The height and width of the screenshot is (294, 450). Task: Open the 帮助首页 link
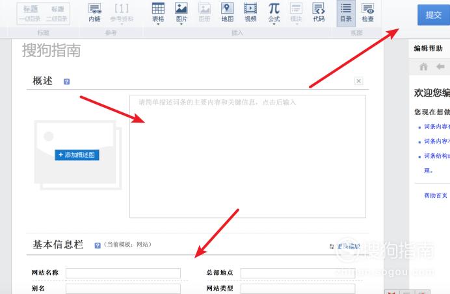pos(436,195)
